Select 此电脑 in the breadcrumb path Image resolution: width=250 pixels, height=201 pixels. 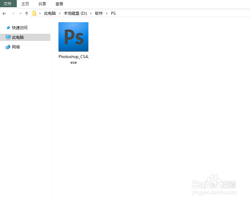[50, 13]
